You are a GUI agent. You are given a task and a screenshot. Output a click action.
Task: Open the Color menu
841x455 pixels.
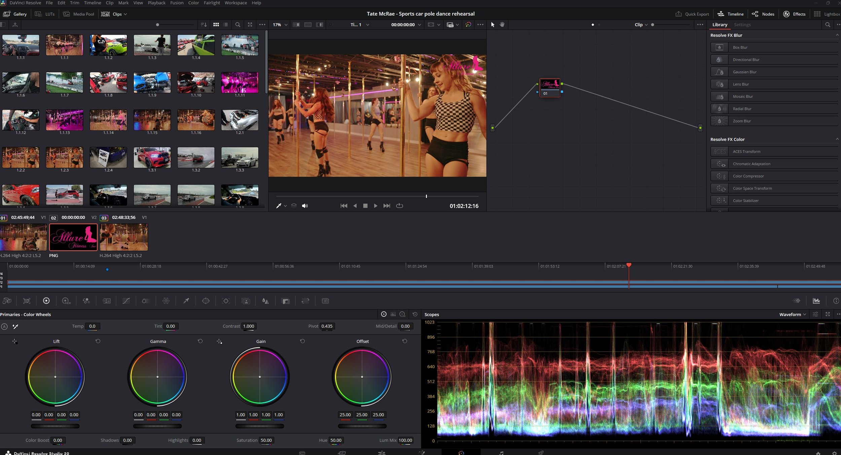[x=193, y=3]
